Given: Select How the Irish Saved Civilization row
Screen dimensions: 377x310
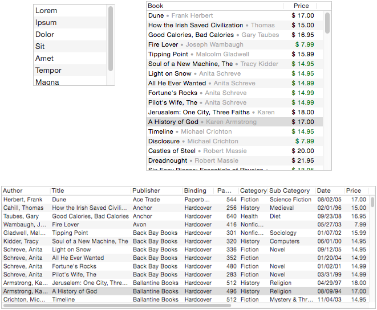Looking at the screenshot, I should pos(234,25).
